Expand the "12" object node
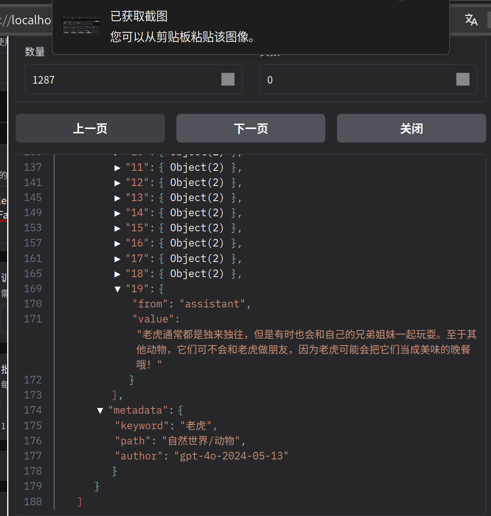This screenshot has width=491, height=516. (117, 183)
